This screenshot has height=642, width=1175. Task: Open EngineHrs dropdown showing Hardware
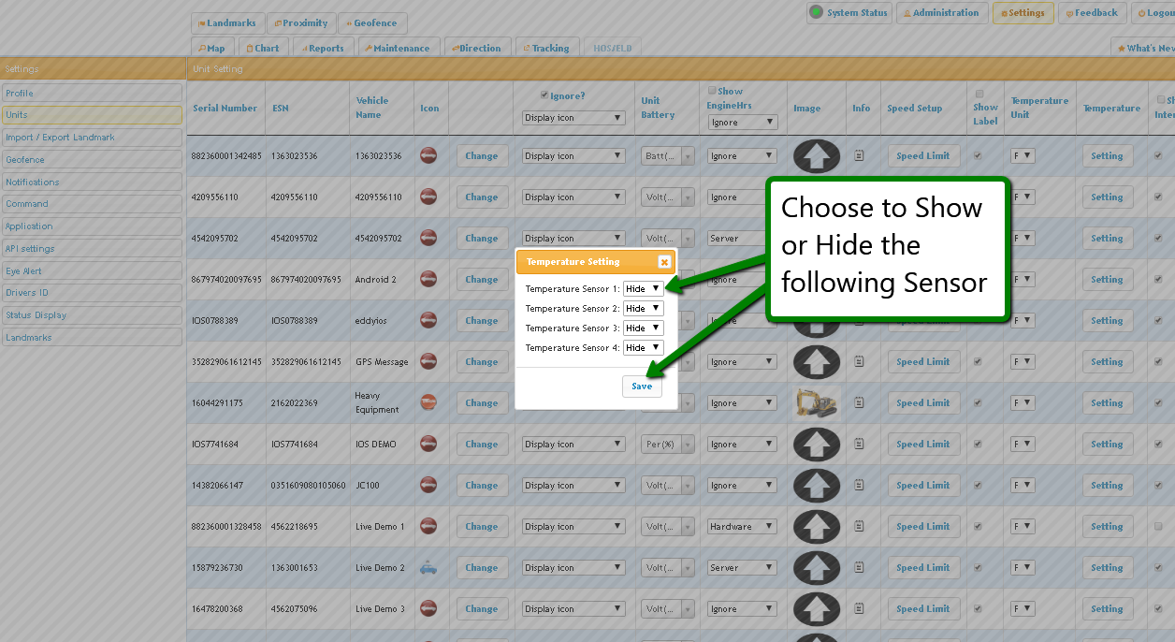[x=743, y=527]
